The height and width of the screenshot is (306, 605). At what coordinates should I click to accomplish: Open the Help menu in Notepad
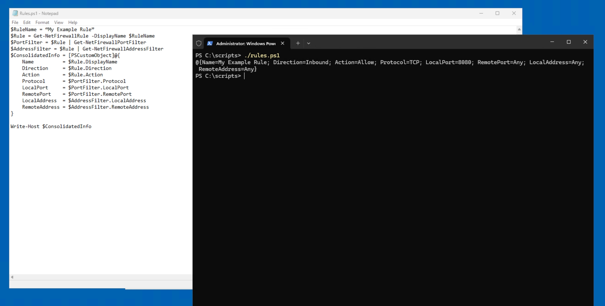click(x=73, y=22)
